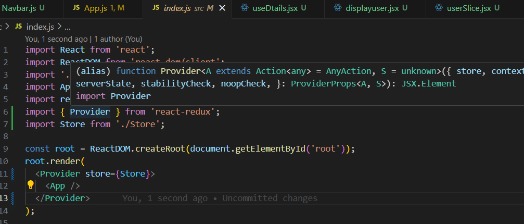Click the '1 author (You)' code lens
524x224 pixels.
(x=118, y=39)
